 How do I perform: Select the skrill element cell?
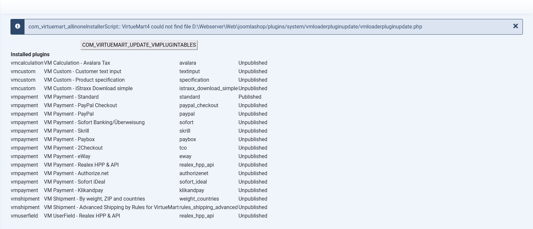click(x=185, y=131)
